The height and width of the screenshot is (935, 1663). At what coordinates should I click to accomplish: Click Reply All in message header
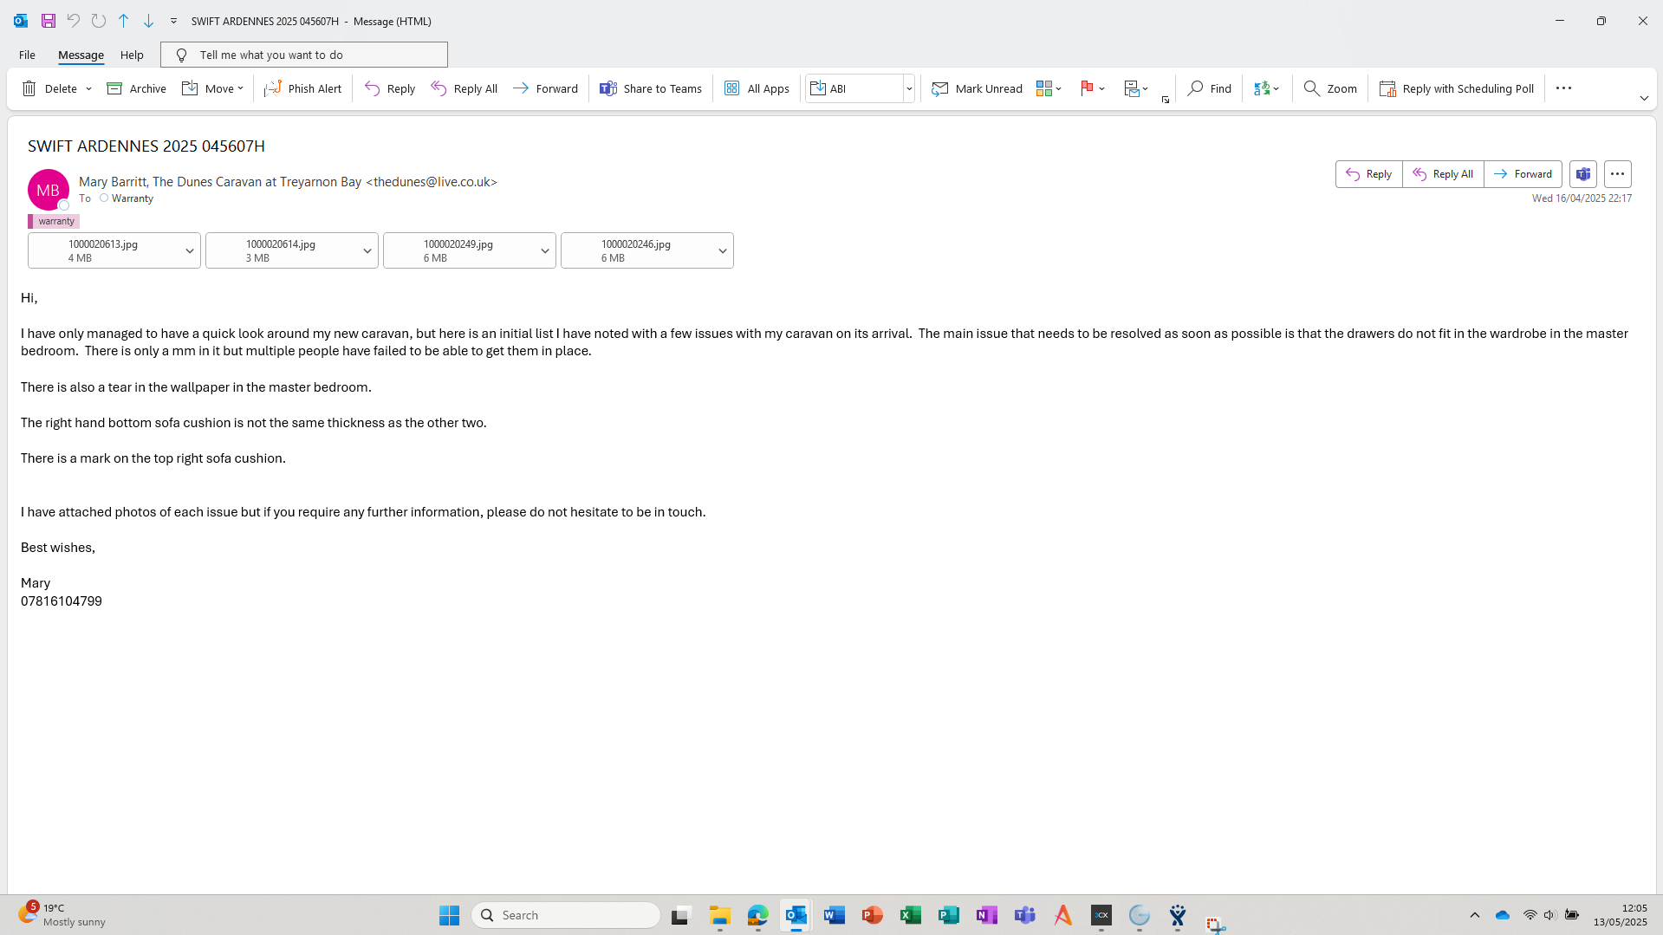[1443, 174]
